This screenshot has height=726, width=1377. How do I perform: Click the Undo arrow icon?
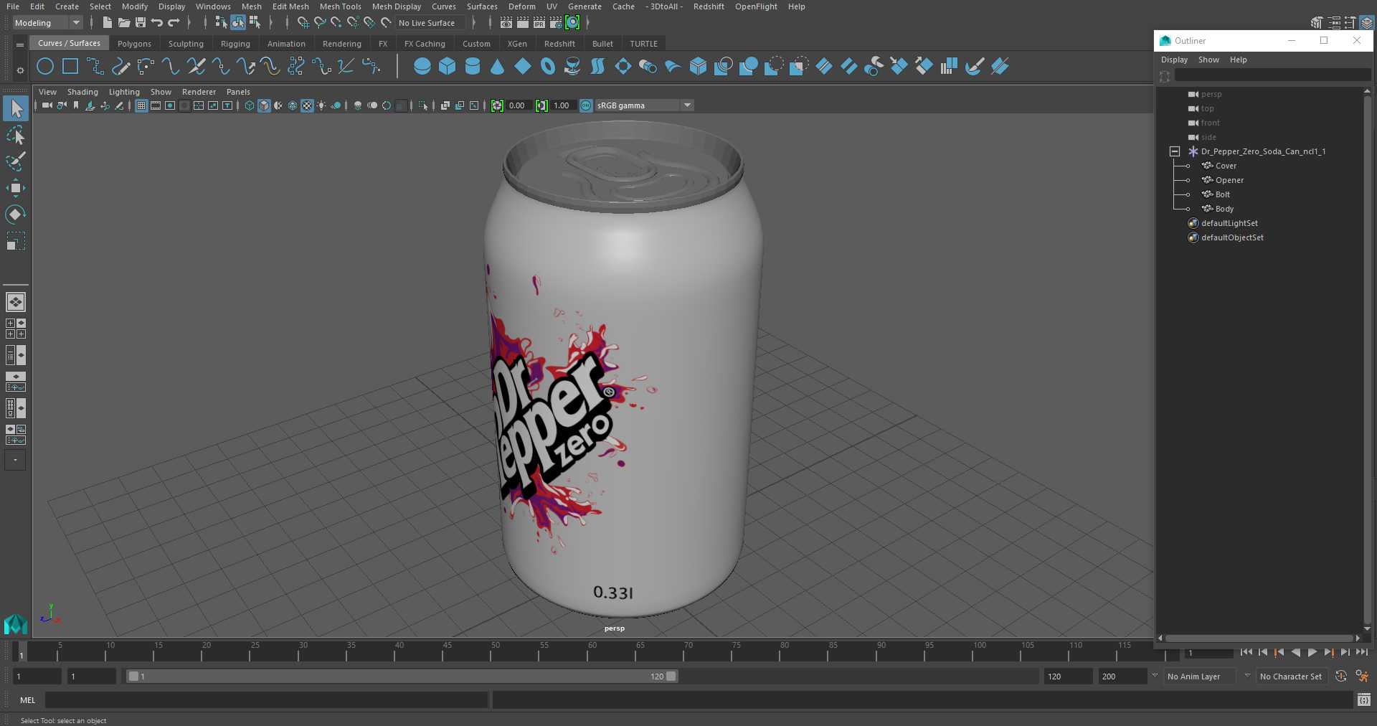[157, 23]
